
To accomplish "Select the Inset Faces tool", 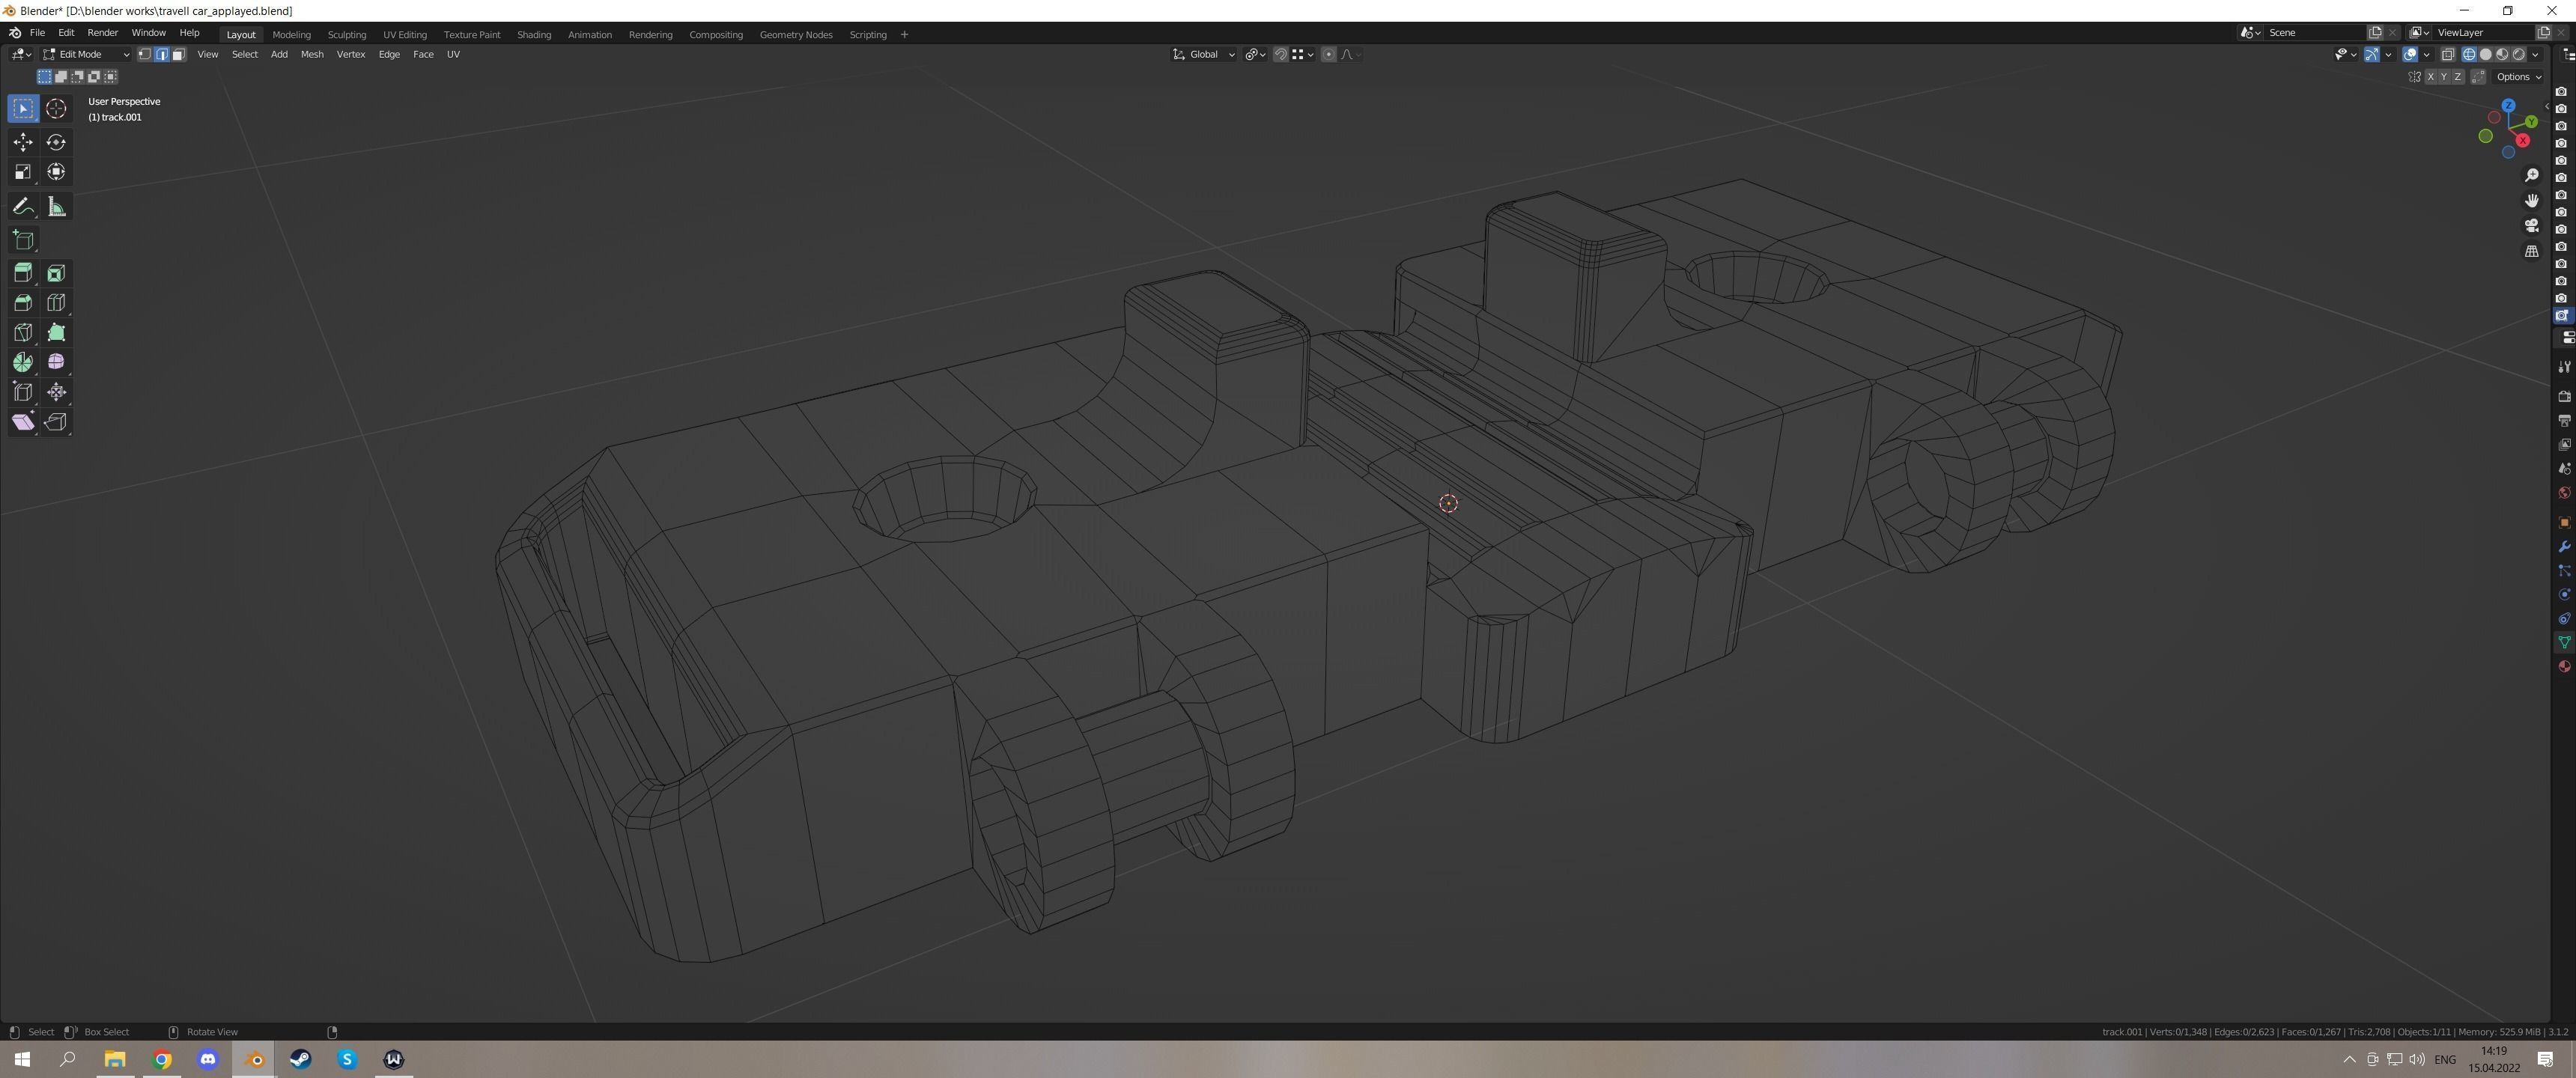I will click(x=56, y=273).
